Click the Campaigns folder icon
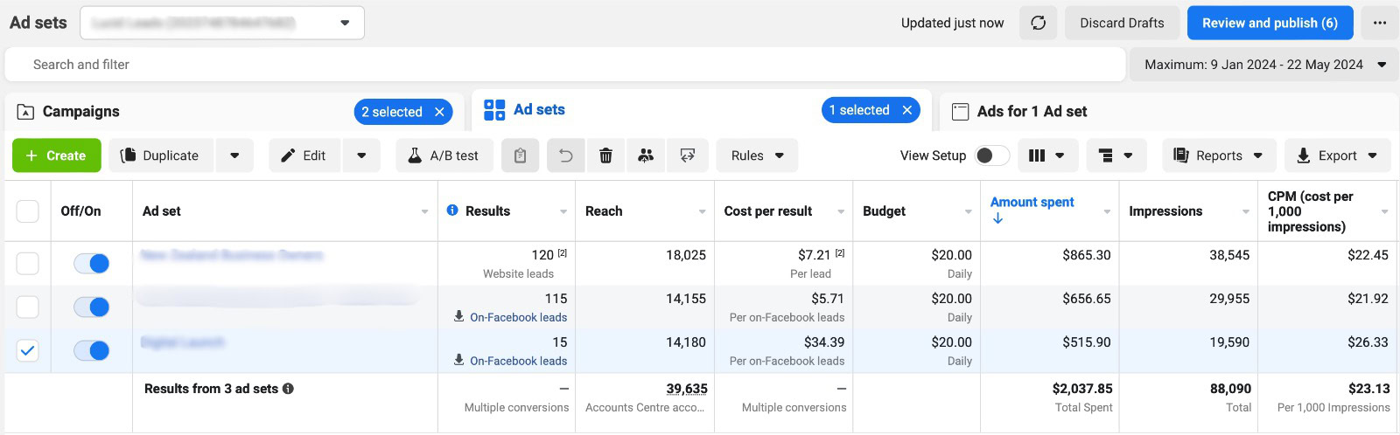 pos(25,112)
